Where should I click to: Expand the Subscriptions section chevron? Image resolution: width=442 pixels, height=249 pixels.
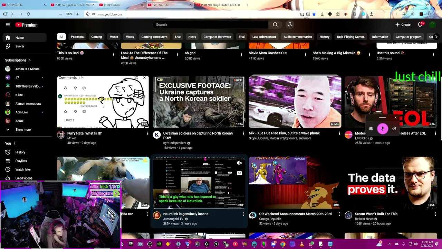coord(30,60)
